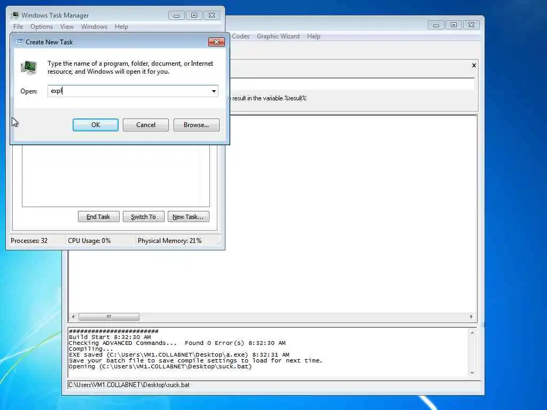Click the New Task... button

pos(188,217)
